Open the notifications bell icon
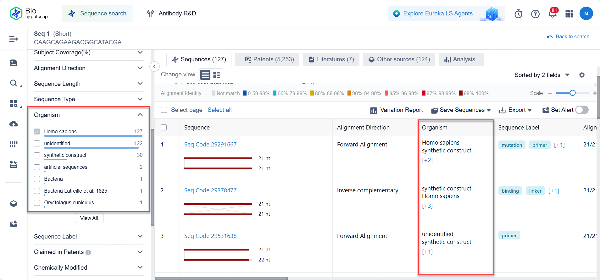This screenshot has width=600, height=280. 552,14
